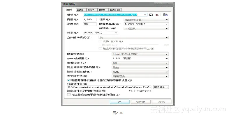The image size is (229, 116).
Task: Toggle 调整源媒体以更好地匹配项目或渲染设置 checkbox
Action: [69, 80]
